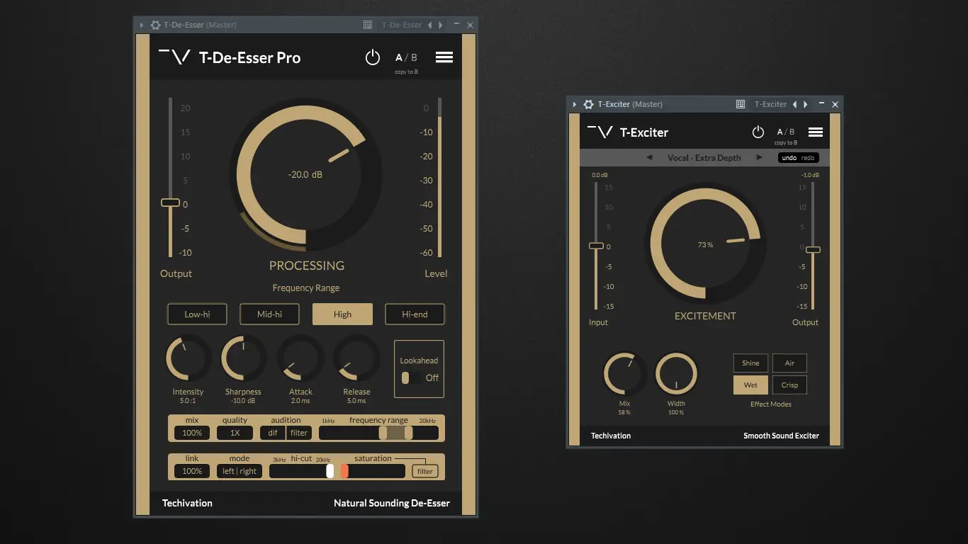Select Low-hi frequency range
Viewport: 968px width, 544px height.
[x=197, y=314]
